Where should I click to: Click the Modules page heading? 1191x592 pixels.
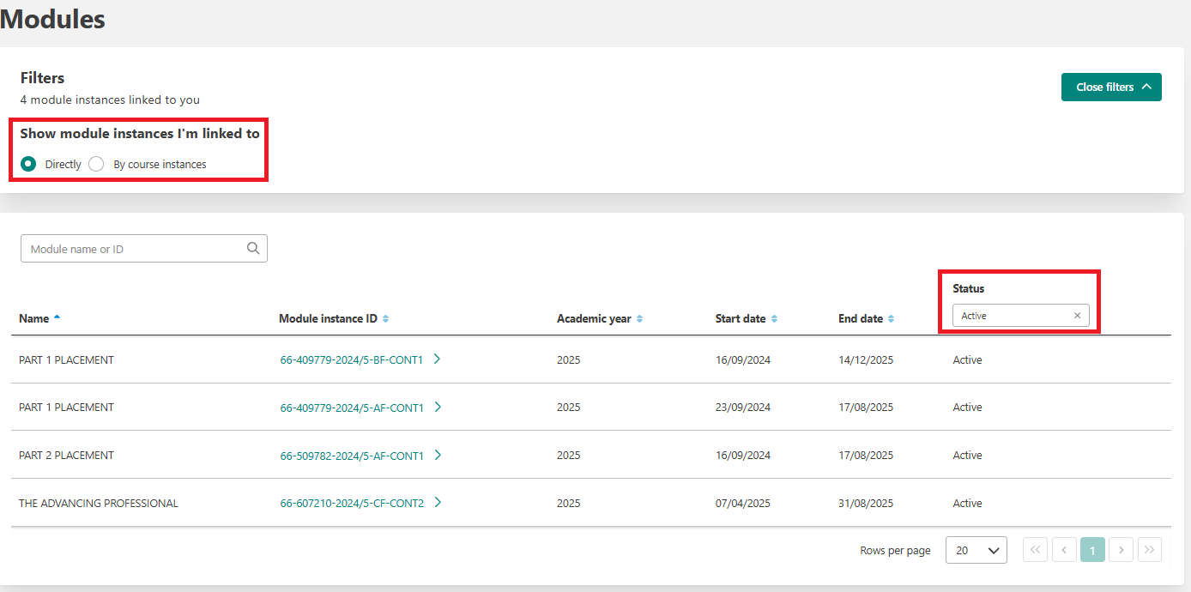pyautogui.click(x=52, y=19)
